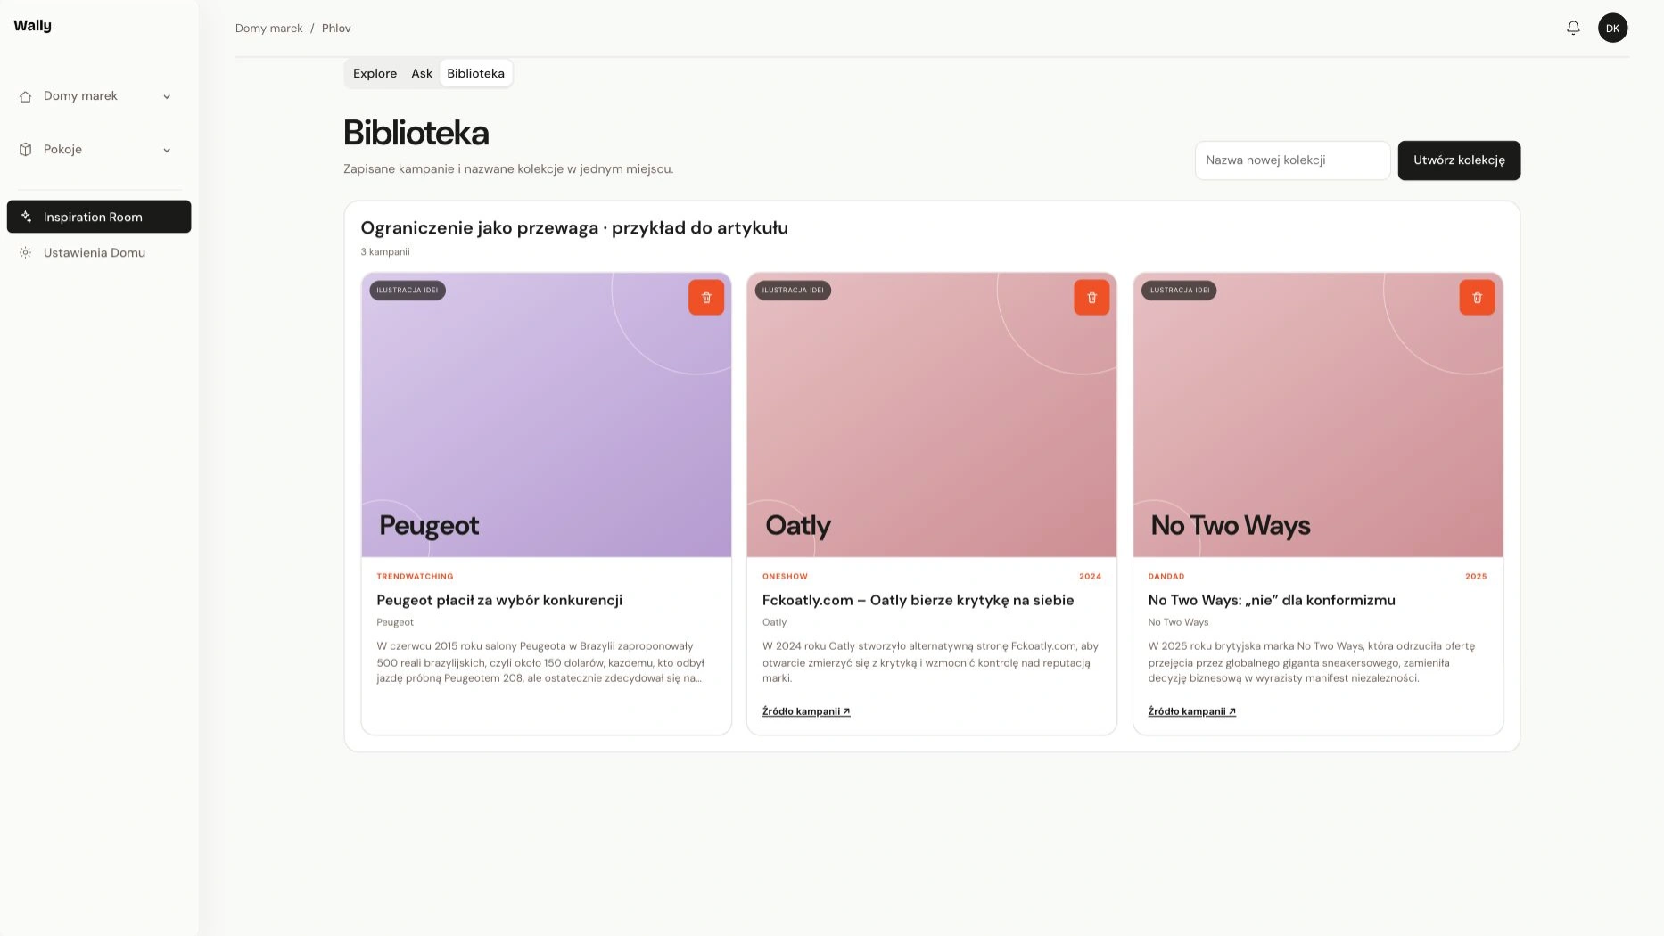Open Oatly's Źródło kampanii link
The height and width of the screenshot is (936, 1664).
806,711
